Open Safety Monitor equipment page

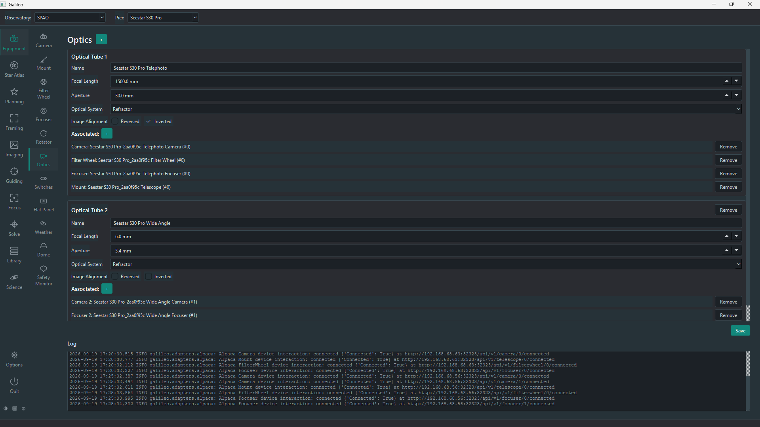click(x=44, y=275)
